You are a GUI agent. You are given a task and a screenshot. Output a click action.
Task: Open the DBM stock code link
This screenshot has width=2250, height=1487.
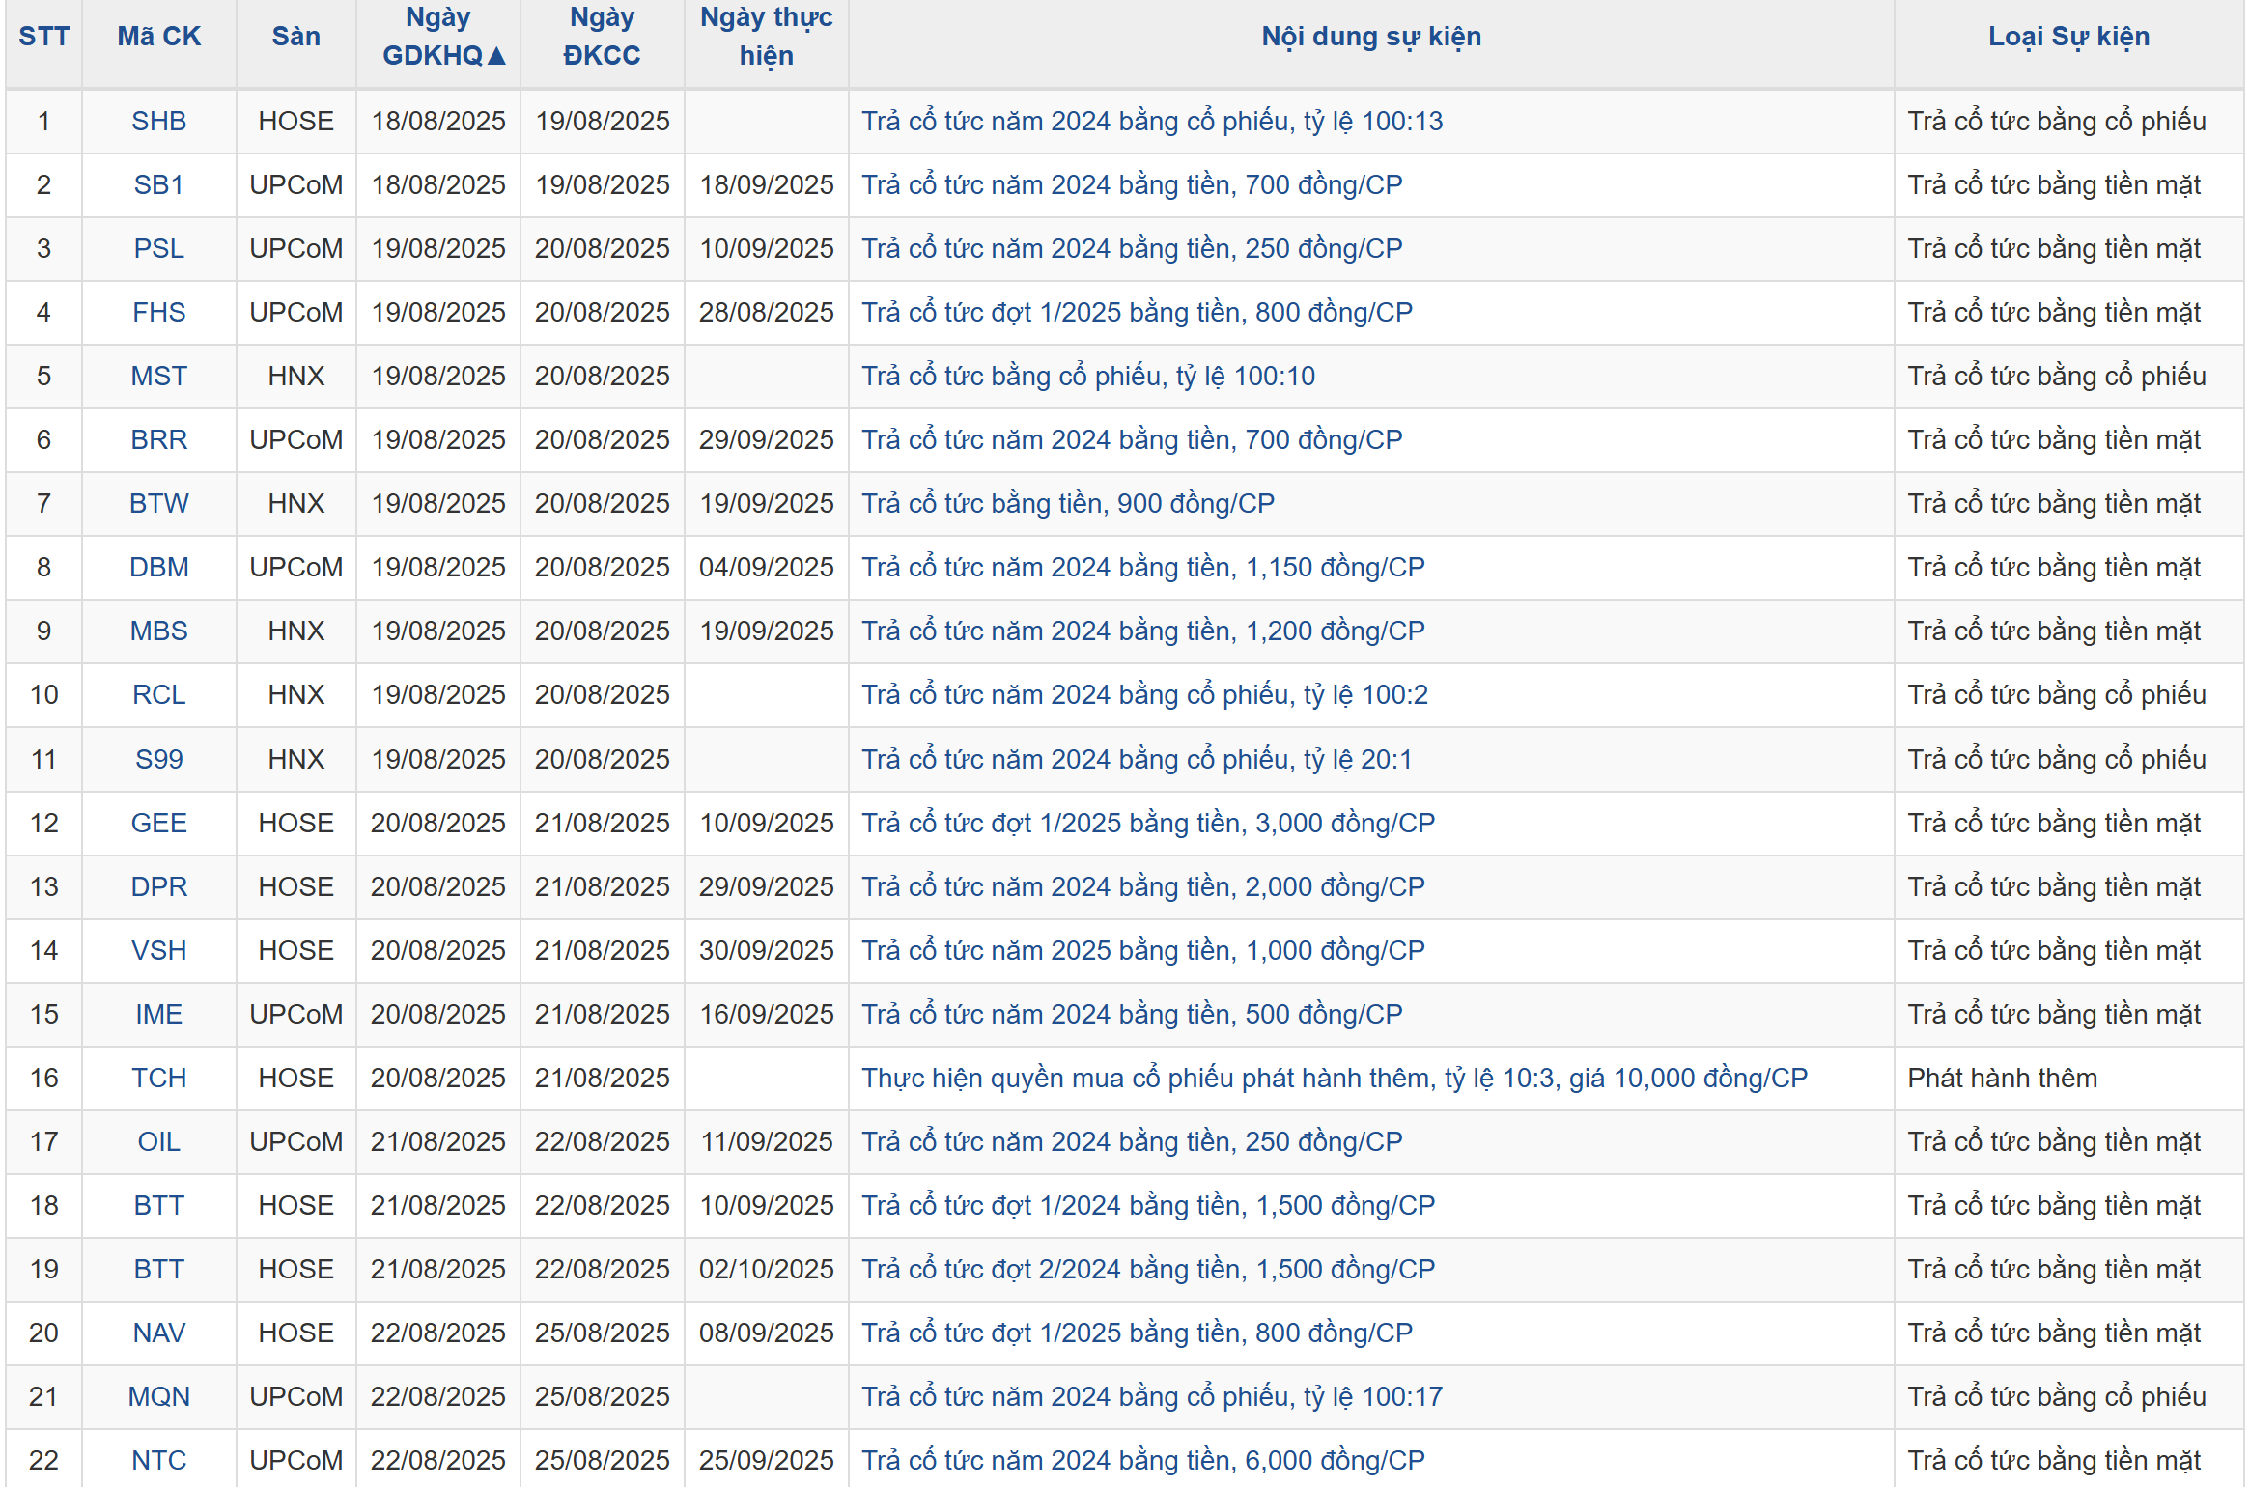159,568
